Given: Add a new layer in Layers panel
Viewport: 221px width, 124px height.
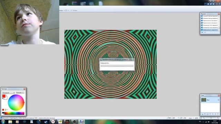Looking at the screenshot, I should point(202,114).
